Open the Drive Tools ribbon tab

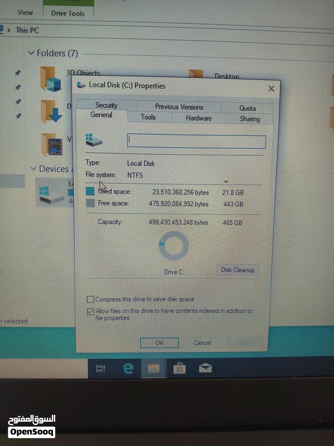click(68, 13)
